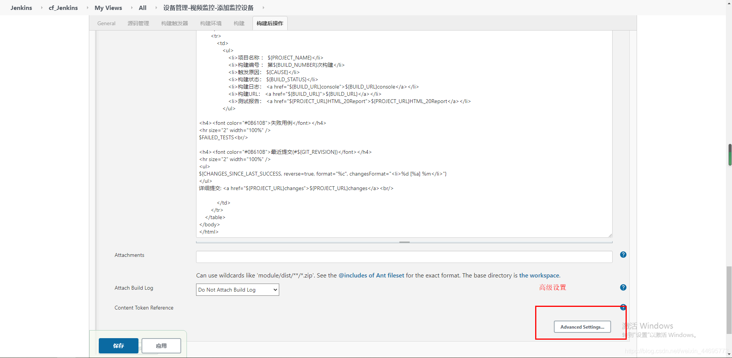Click the 触发原因 ${CAUSE} line
Screen dimensions: 732x358
tap(264, 72)
